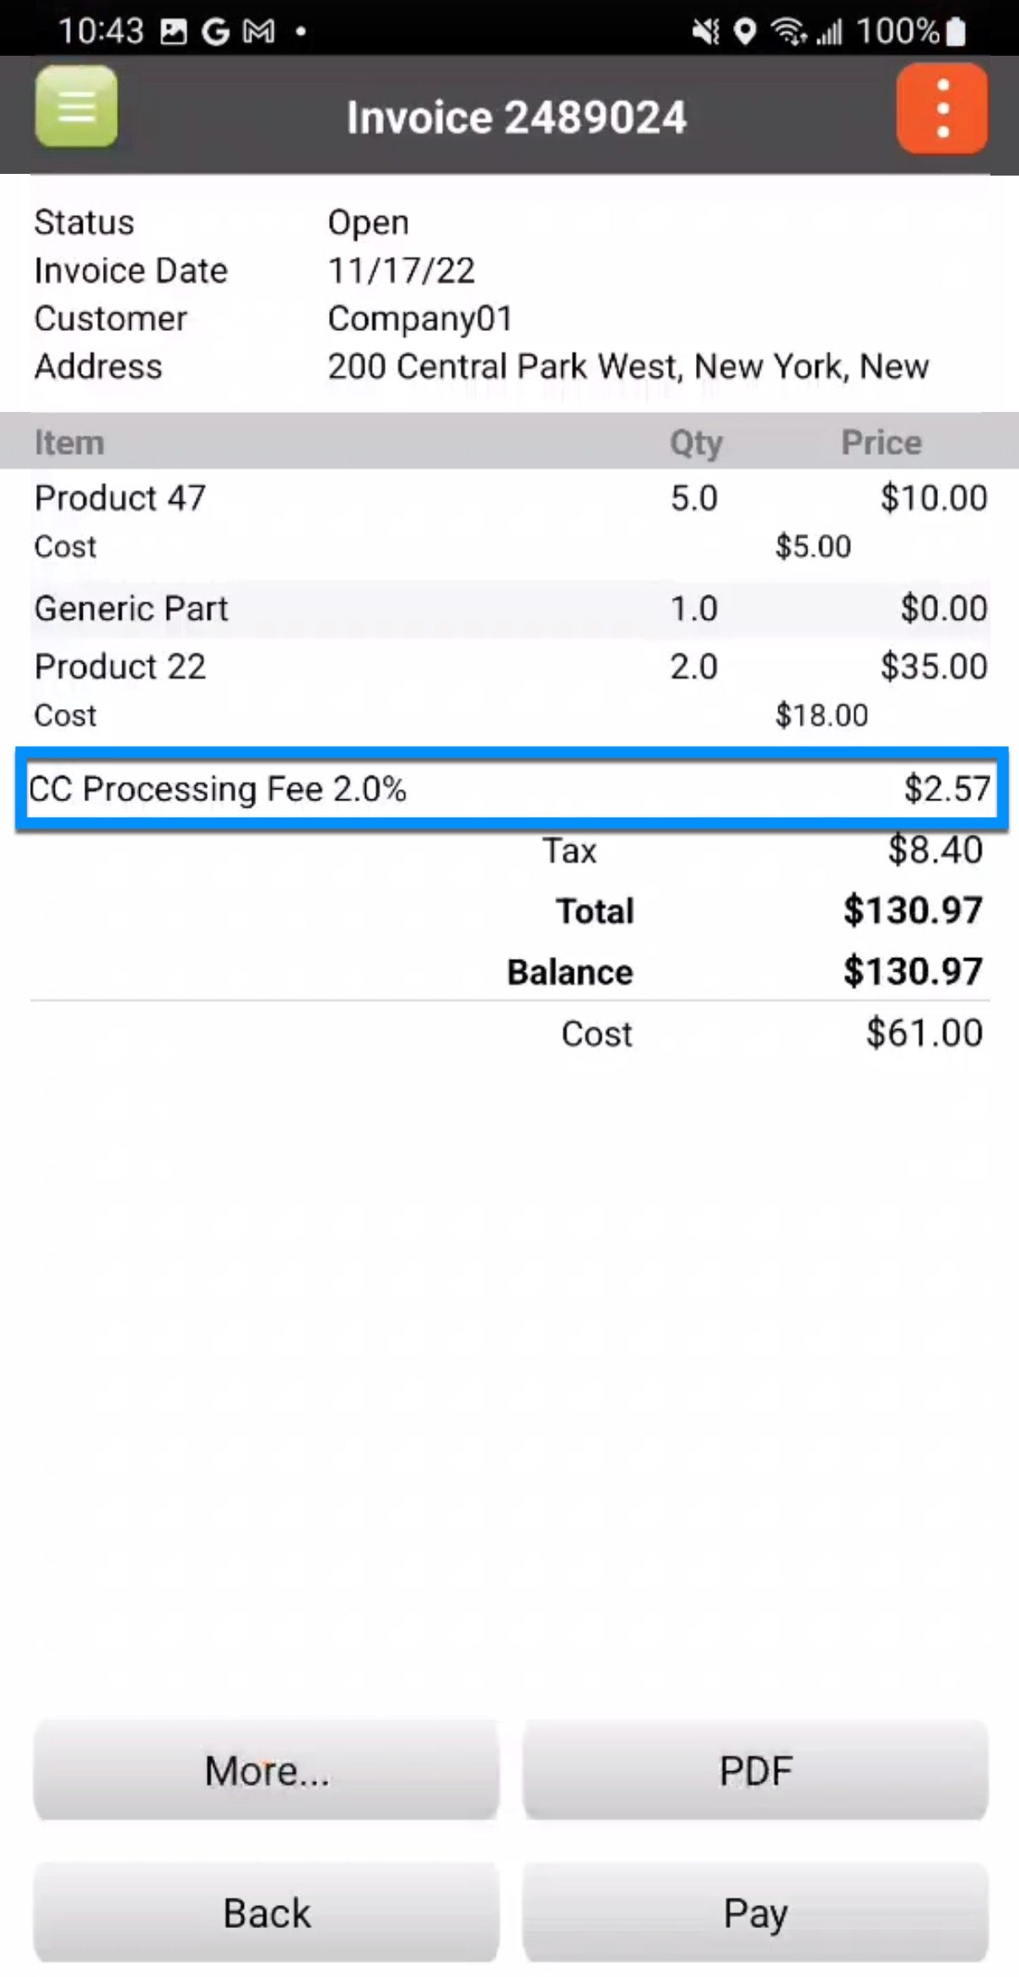Open the orange three-dot options menu

click(941, 109)
